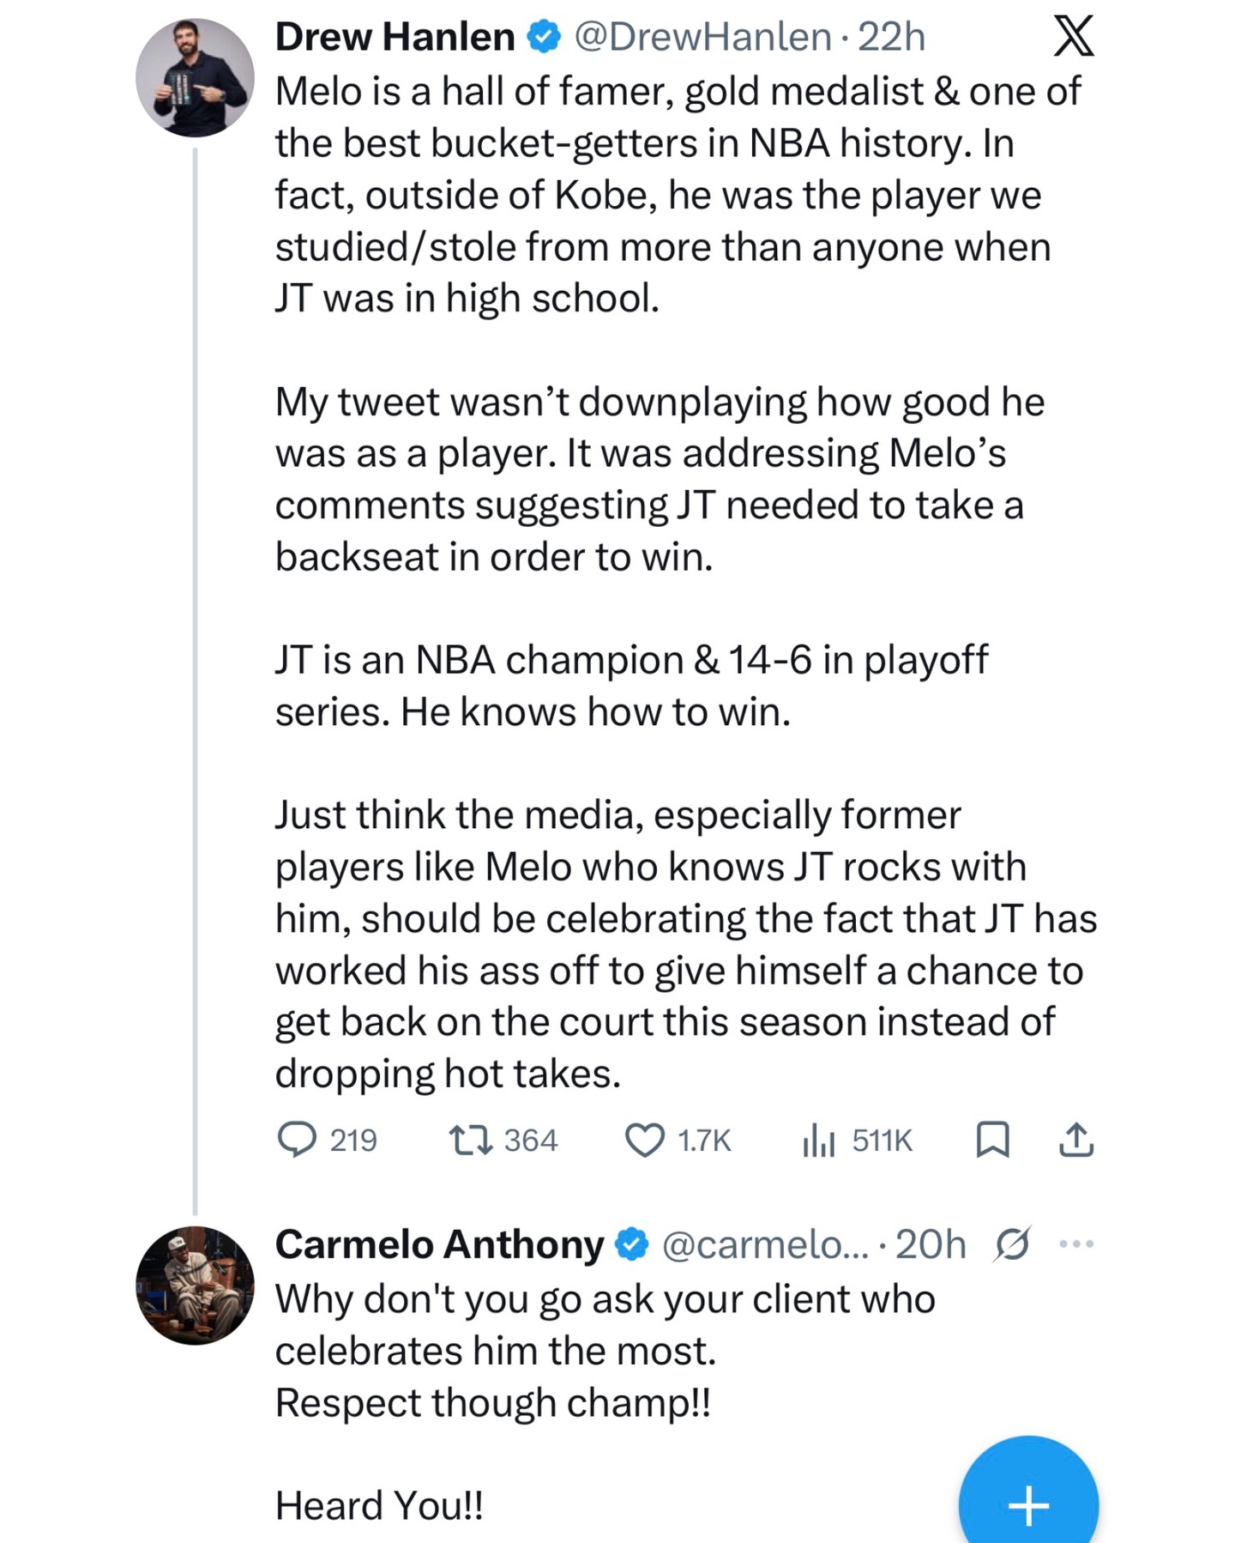Open replies on Drew Hanlen's tweet
Viewport: 1235px width, 1543px height.
click(x=298, y=1140)
